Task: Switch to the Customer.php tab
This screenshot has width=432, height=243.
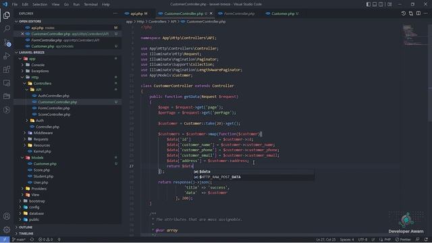Action: point(283,13)
